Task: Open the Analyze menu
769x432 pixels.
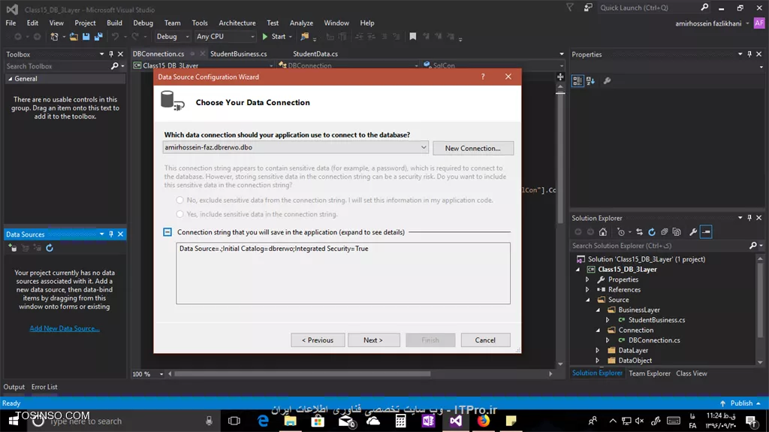Action: 301,23
